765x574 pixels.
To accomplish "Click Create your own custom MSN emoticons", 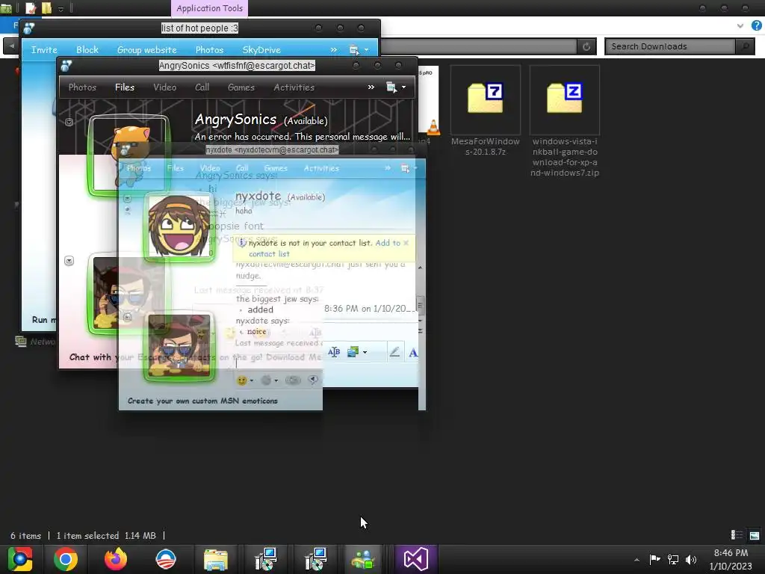I will click(202, 401).
